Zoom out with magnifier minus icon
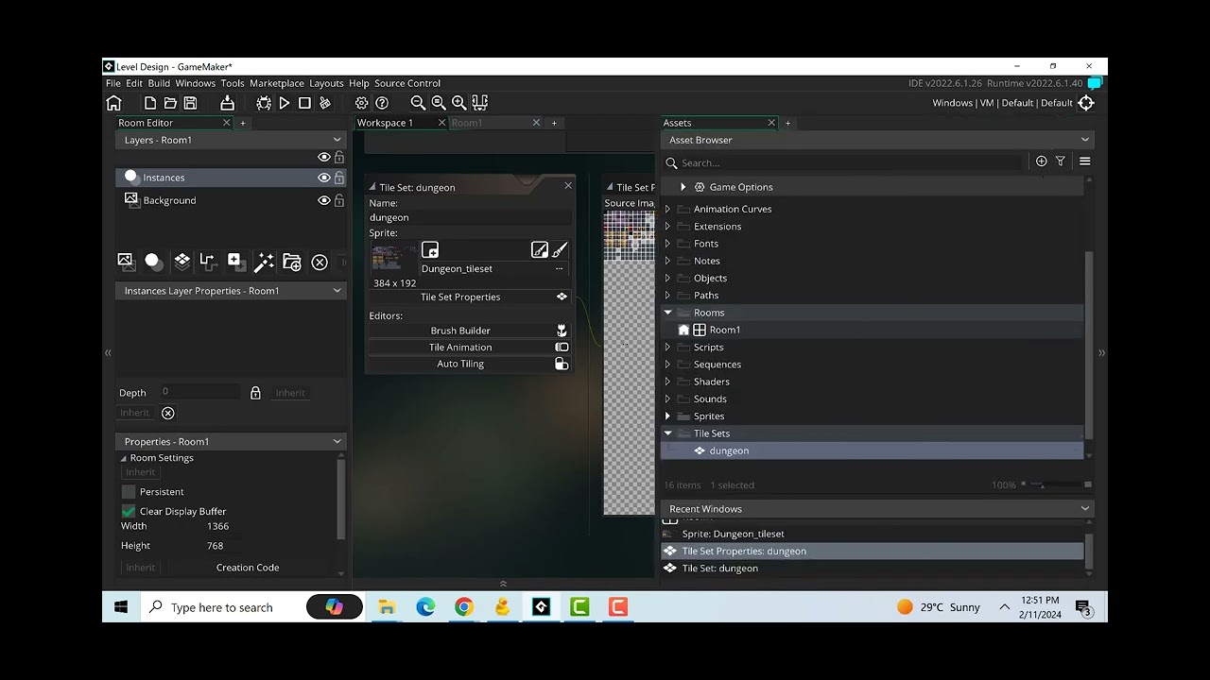The image size is (1210, 680). 418,103
